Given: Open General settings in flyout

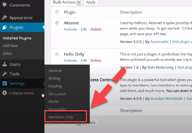Looking at the screenshot, I should click(55, 70).
